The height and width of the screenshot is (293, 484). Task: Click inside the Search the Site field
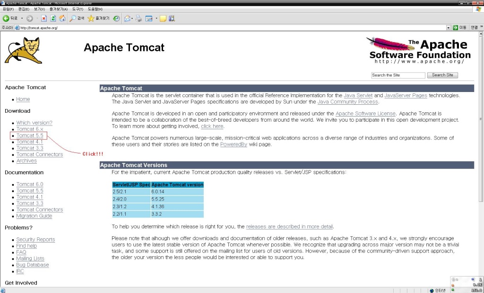[398, 75]
